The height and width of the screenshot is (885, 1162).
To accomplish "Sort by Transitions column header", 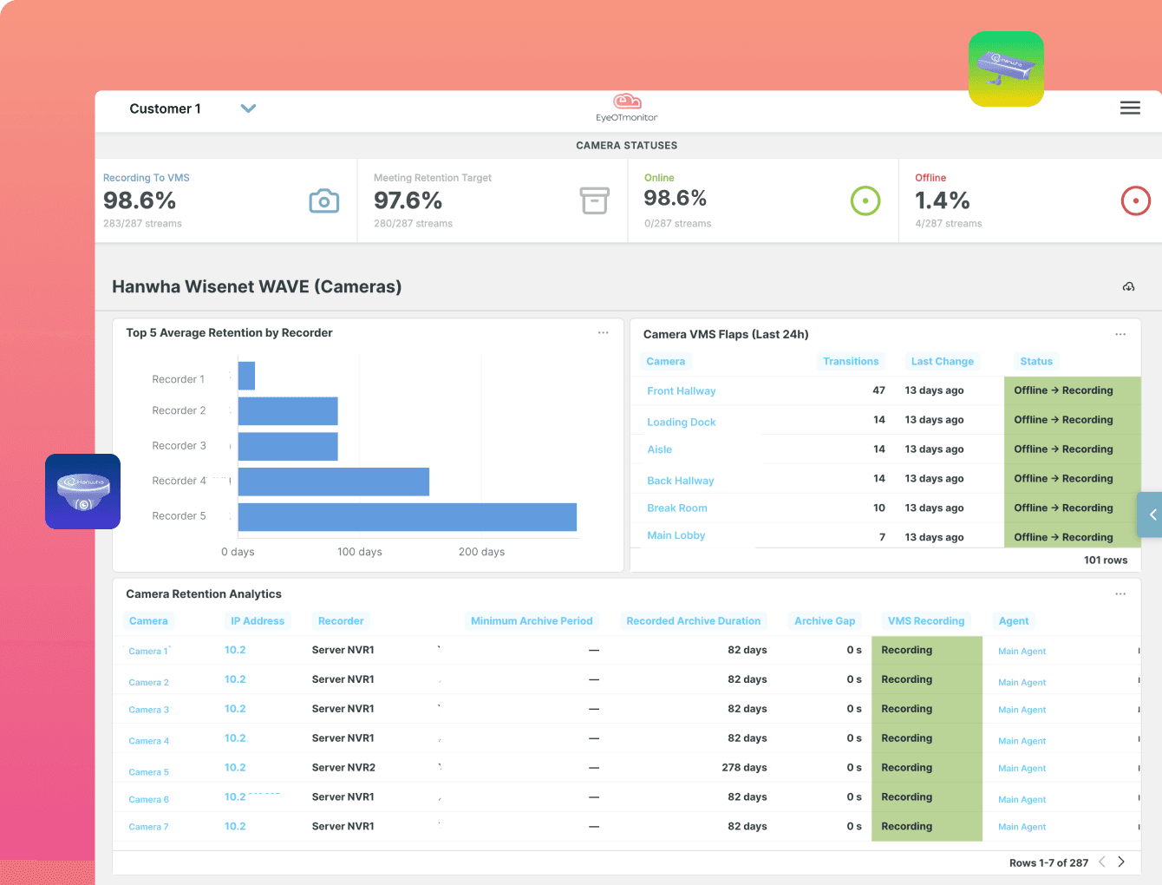I will click(851, 362).
